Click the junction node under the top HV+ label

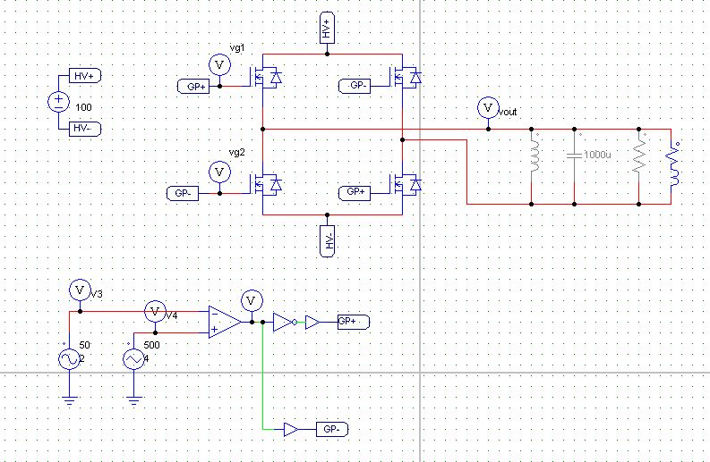tap(328, 55)
